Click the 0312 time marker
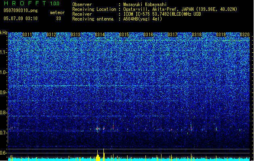This screenshot has width=254, height=161. click(51, 35)
